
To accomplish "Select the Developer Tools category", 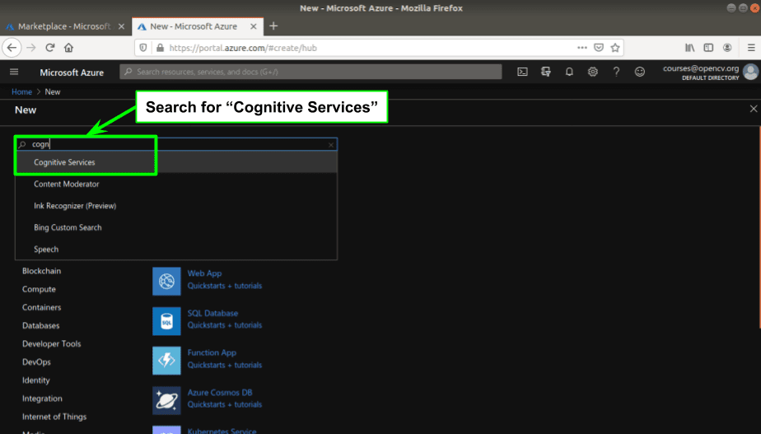I will coord(51,343).
